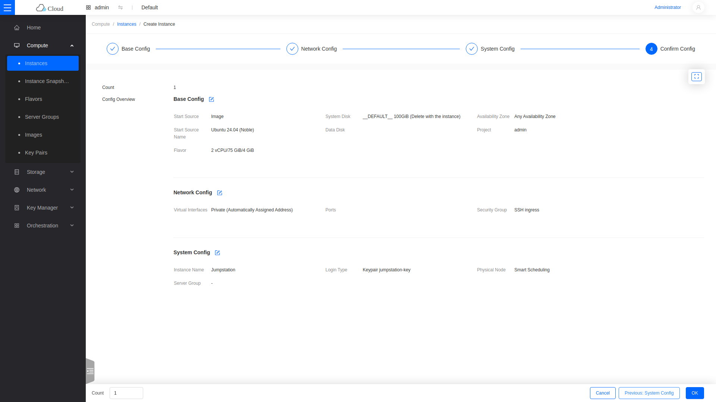Click the Smart Scheduling value
716x402 pixels.
pyautogui.click(x=532, y=270)
